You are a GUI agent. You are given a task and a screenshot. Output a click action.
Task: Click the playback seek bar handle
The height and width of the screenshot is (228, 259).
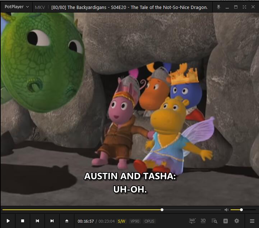pyautogui.click(x=162, y=210)
